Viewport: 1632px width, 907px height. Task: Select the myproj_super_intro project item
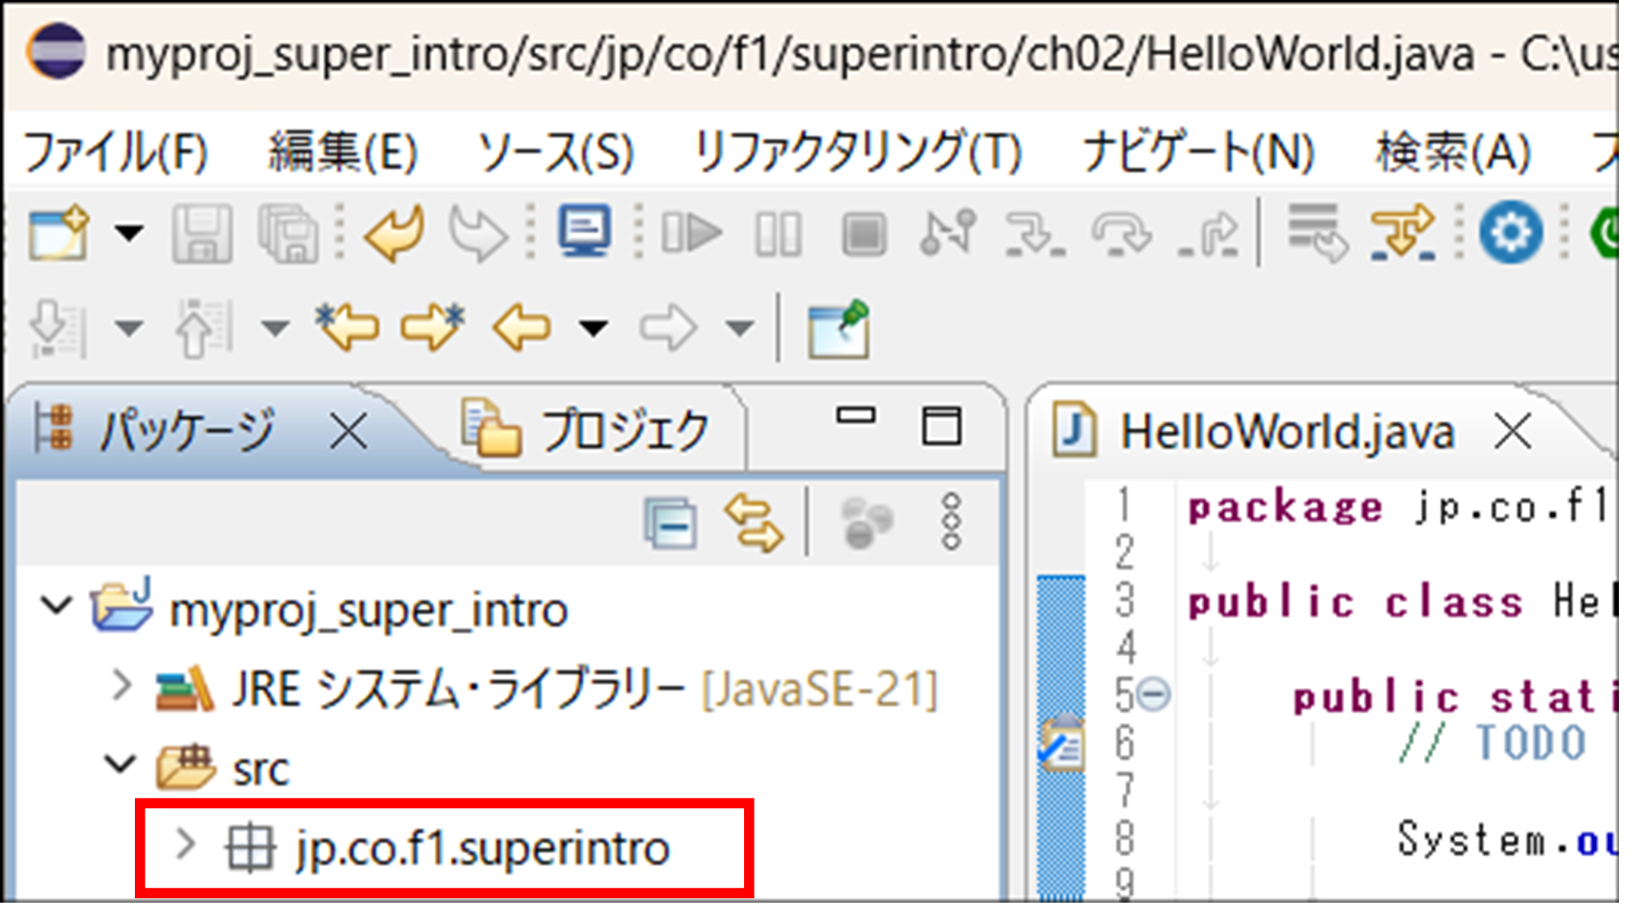(x=368, y=610)
